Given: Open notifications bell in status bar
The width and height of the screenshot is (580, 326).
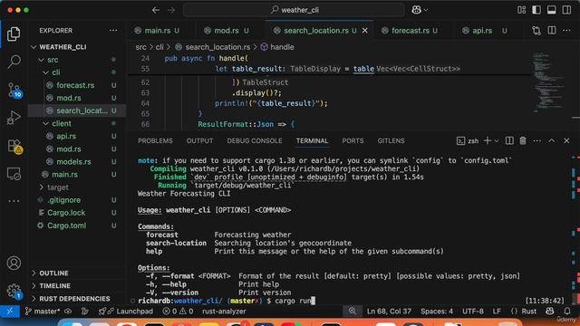Looking at the screenshot, I should click(x=566, y=312).
